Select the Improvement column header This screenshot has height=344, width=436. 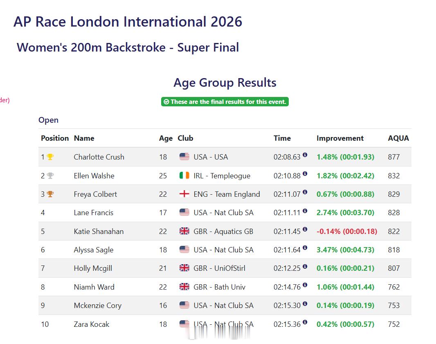(x=340, y=138)
